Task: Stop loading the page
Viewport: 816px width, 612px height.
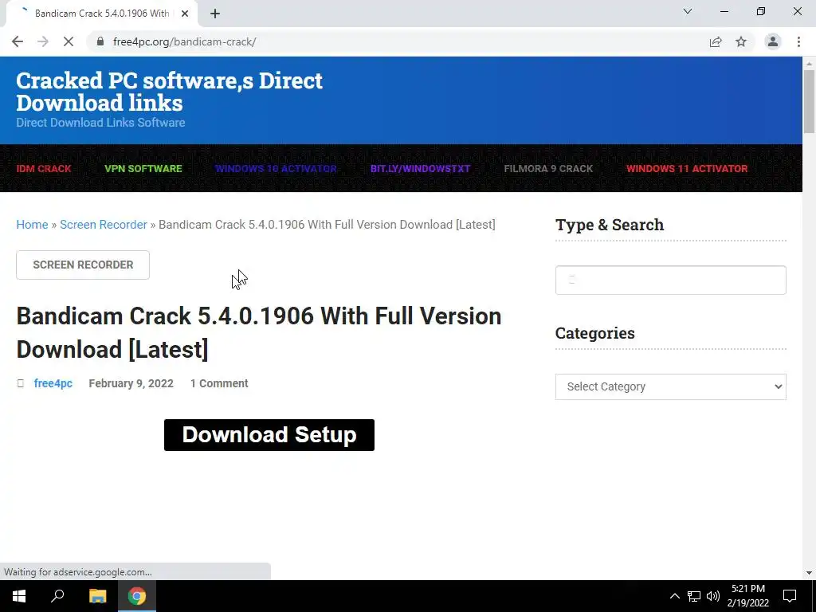Action: [69, 41]
